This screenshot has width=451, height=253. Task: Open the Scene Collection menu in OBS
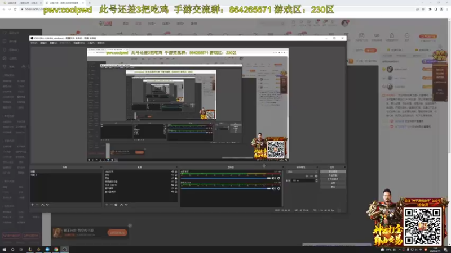click(79, 43)
